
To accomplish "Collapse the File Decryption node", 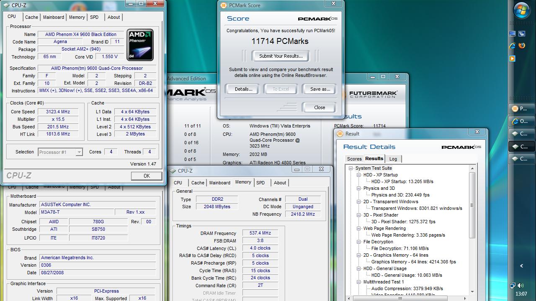I will pyautogui.click(x=359, y=242).
